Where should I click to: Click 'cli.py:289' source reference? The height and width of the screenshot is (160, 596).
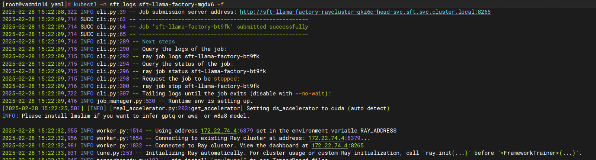[113, 42]
